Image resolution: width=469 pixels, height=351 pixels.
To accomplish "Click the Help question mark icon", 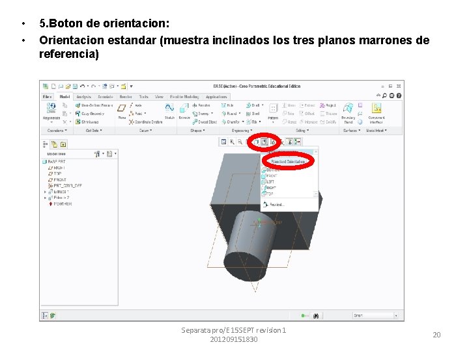I will [x=399, y=96].
